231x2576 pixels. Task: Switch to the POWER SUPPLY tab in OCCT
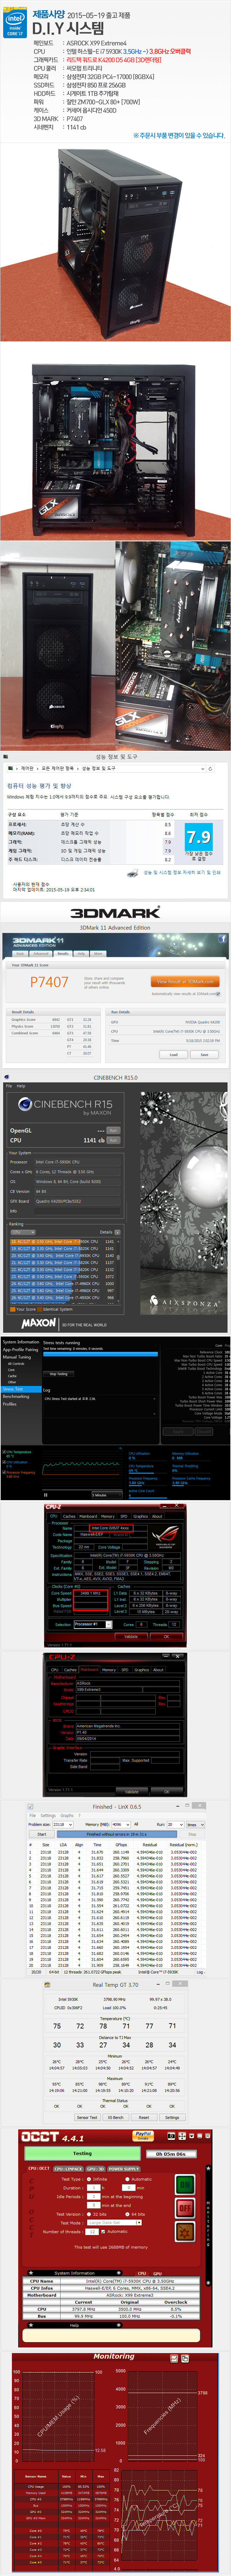pos(124,2169)
